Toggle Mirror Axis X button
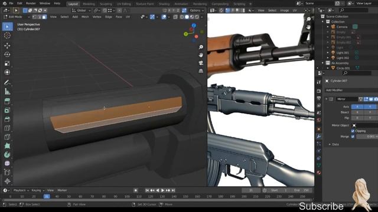378x212 pixels. pos(357,107)
